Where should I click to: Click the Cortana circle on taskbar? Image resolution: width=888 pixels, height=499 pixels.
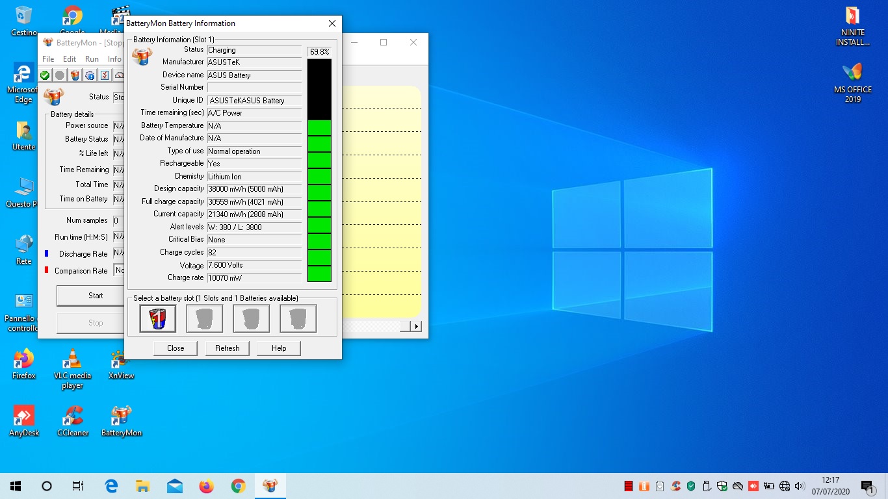click(x=47, y=486)
